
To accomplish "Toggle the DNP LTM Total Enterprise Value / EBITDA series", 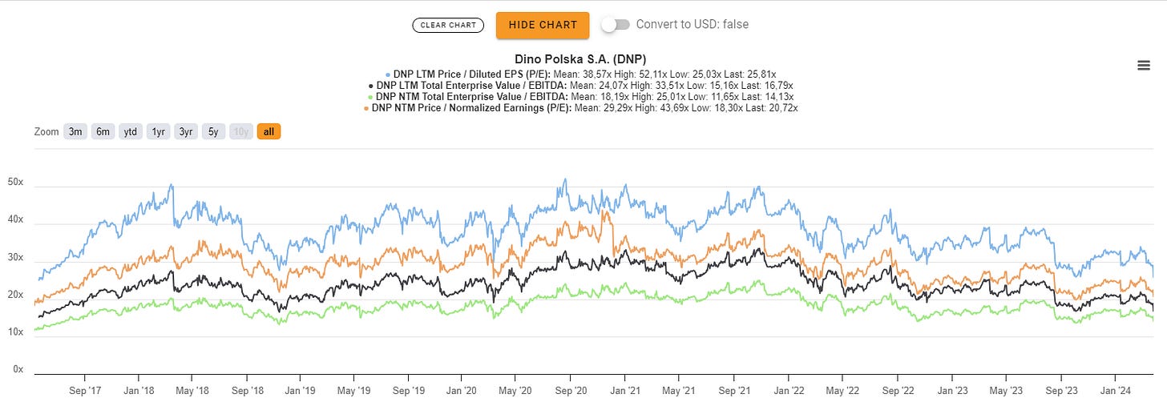I will pos(583,85).
